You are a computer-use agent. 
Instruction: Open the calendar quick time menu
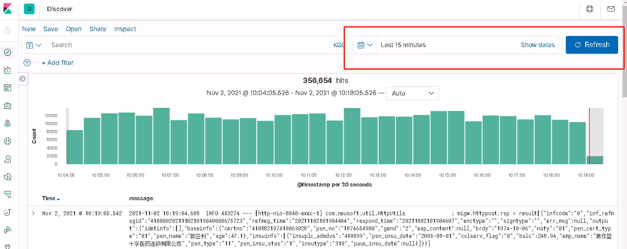tap(365, 45)
